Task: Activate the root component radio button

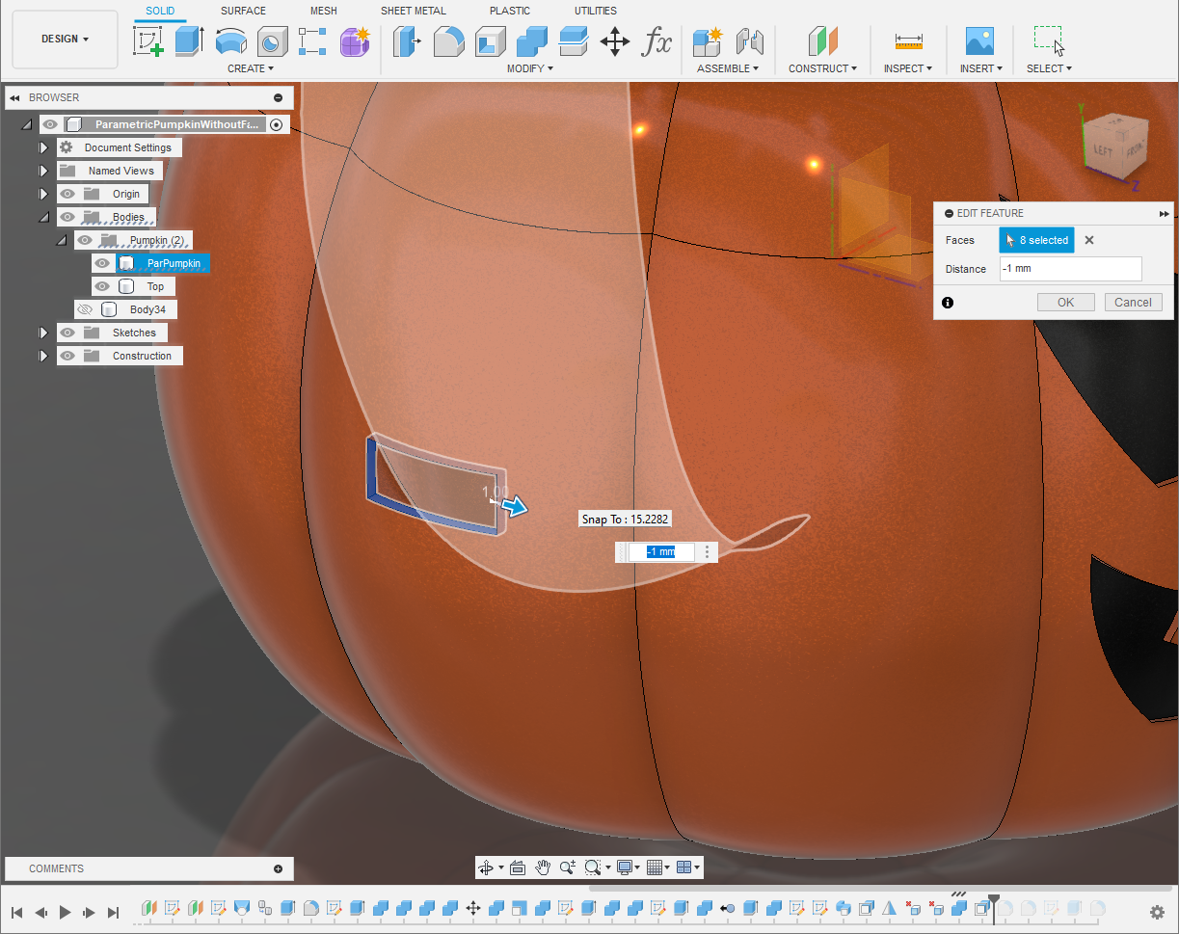Action: tap(277, 124)
